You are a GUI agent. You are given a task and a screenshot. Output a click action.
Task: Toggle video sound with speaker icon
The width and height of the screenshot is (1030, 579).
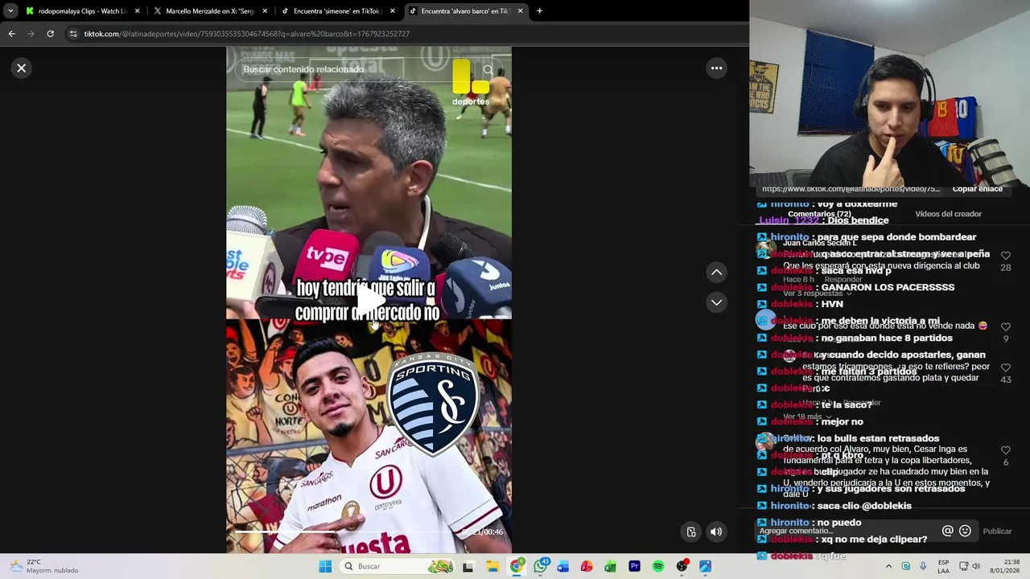click(716, 532)
